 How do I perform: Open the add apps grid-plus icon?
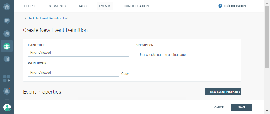pyautogui.click(x=7, y=78)
